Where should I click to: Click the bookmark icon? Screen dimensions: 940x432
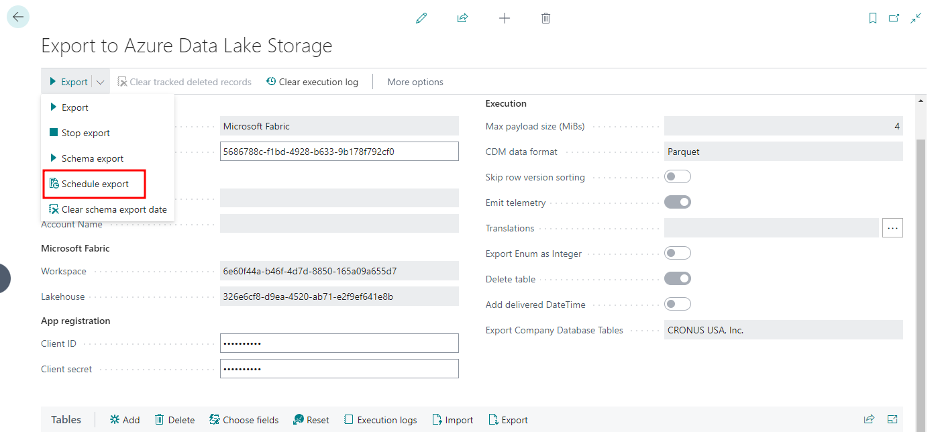pyautogui.click(x=872, y=18)
